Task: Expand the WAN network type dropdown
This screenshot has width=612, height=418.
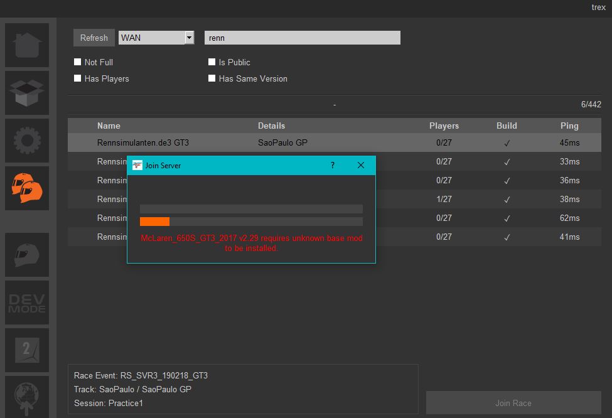Action: tap(189, 38)
